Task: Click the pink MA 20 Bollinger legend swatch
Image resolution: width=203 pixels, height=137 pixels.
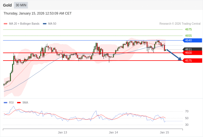Action: click(6, 24)
